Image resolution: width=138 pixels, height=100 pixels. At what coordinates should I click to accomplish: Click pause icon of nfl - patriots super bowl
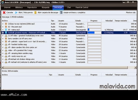click(6, 41)
